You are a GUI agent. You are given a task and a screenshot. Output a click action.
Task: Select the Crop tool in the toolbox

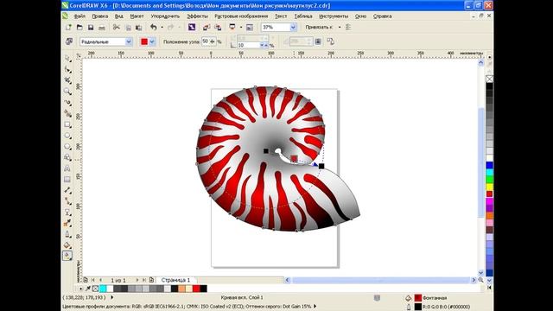click(67, 80)
